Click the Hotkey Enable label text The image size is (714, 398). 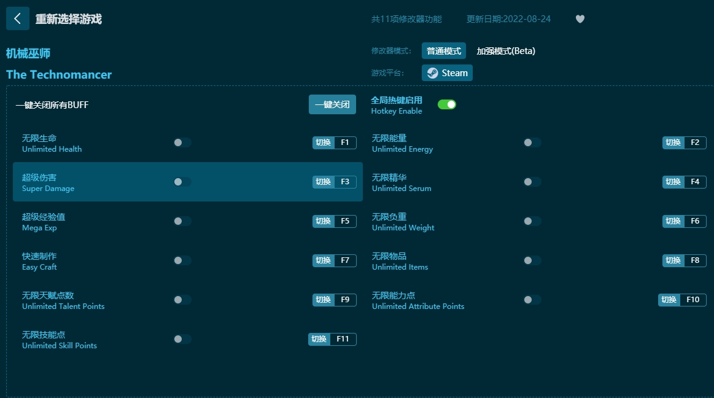tap(397, 111)
